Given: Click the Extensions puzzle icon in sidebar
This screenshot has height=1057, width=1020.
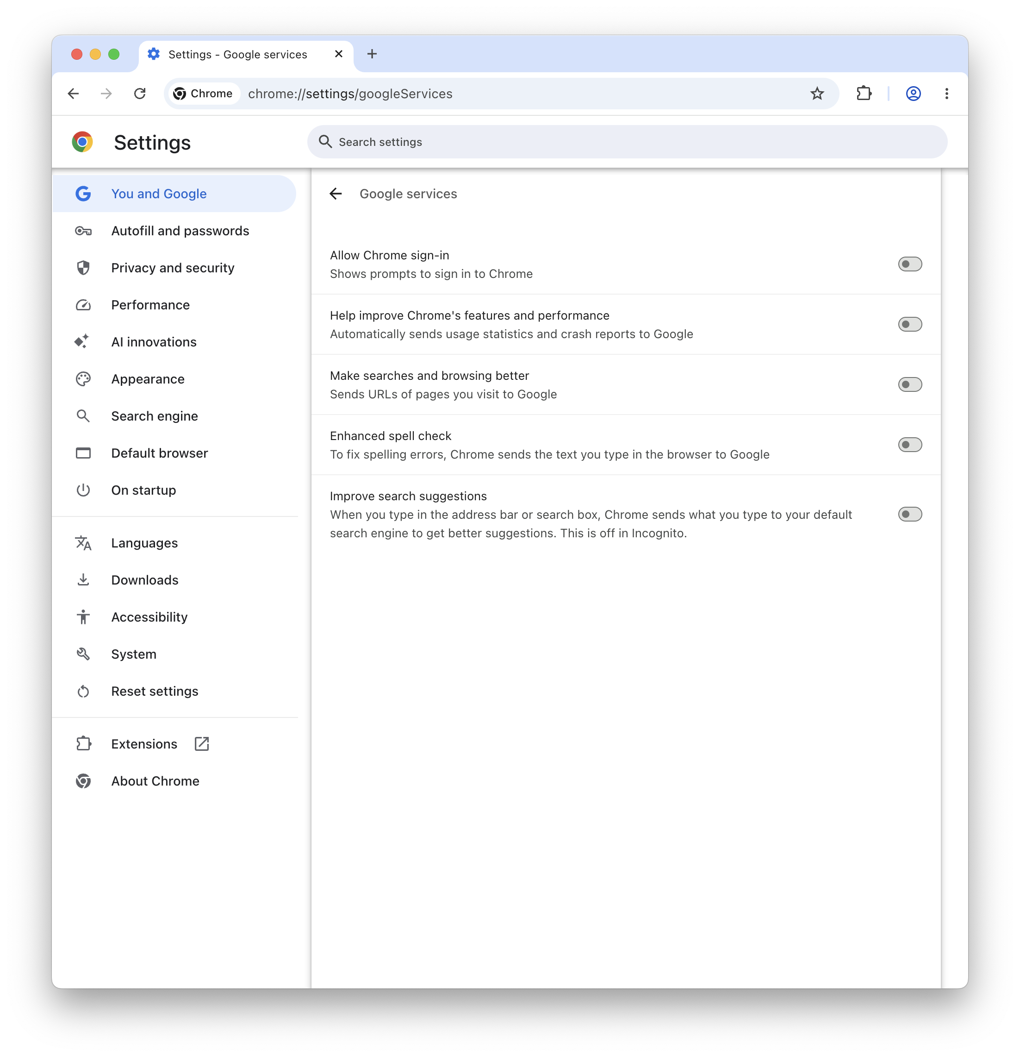Looking at the screenshot, I should (83, 744).
